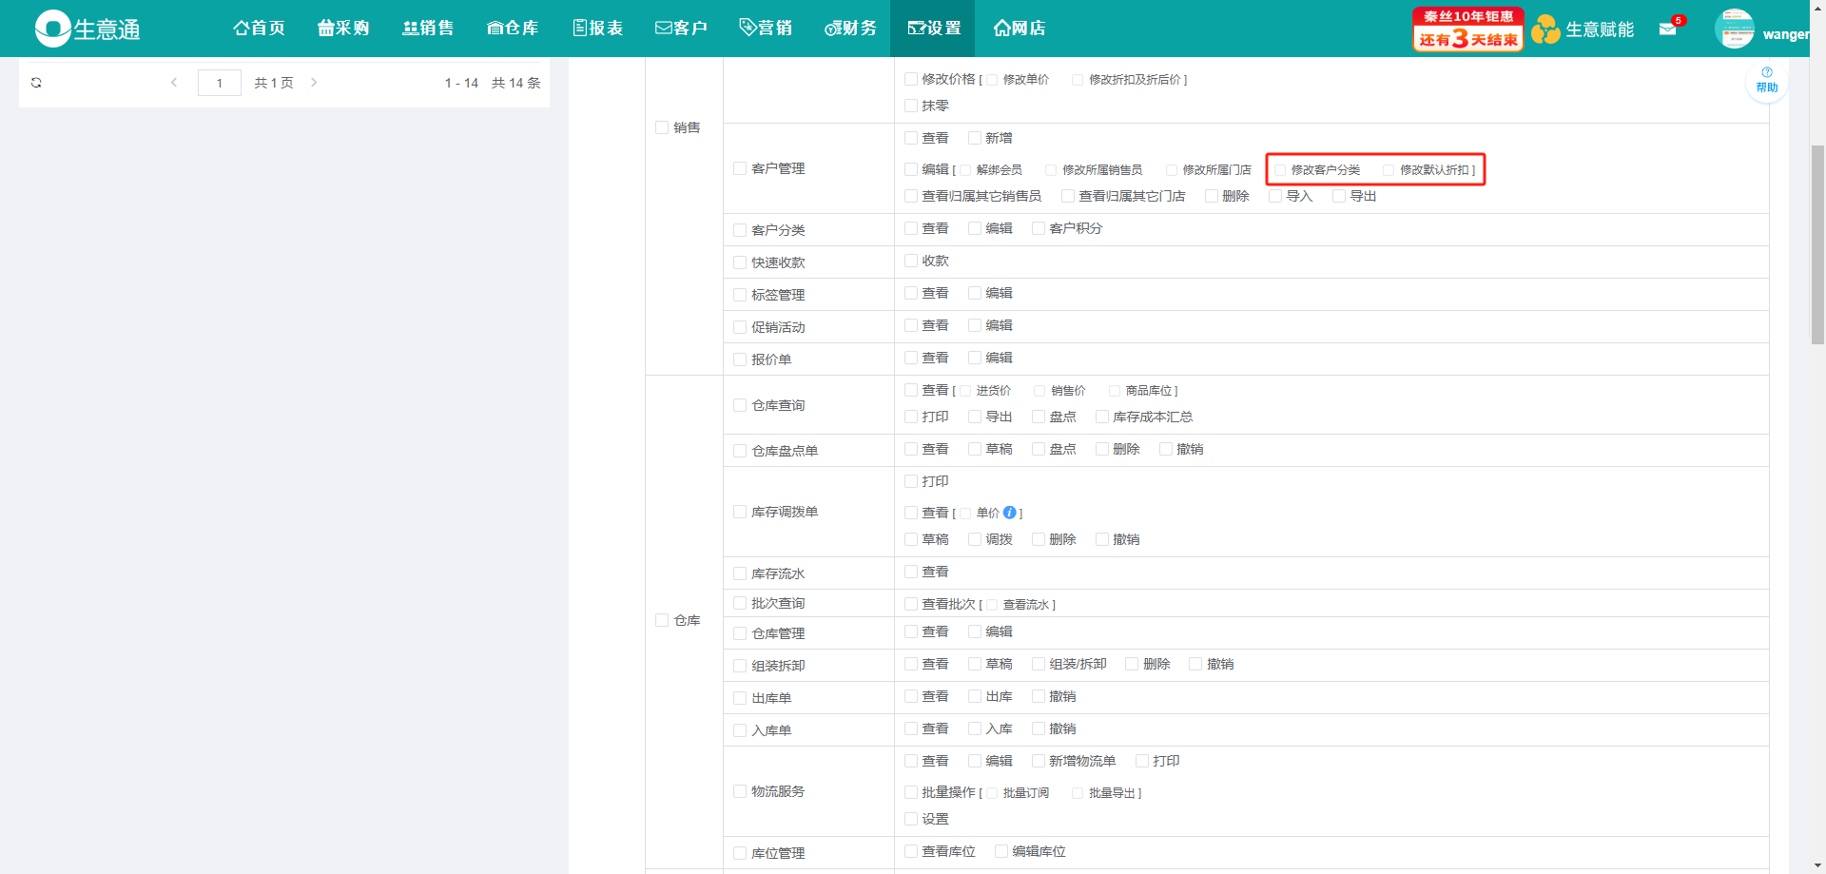The height and width of the screenshot is (874, 1826).
Task: Toggle the 库位管理 checkbox
Action: point(740,853)
